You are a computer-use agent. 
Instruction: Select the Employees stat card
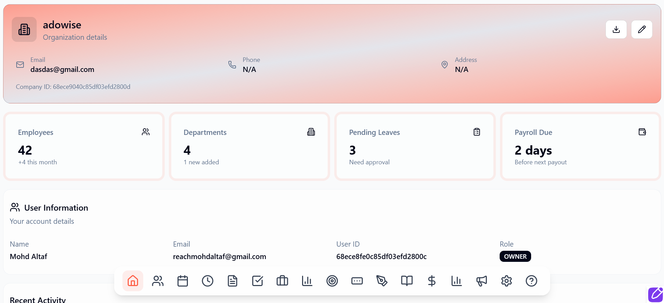click(x=84, y=146)
